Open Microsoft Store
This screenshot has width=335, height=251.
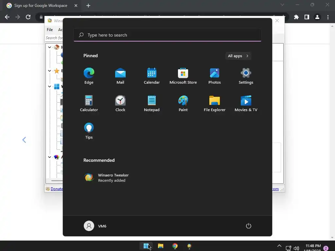(183, 76)
